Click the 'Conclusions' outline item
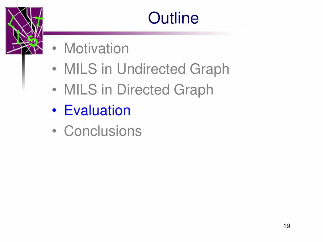 [103, 131]
